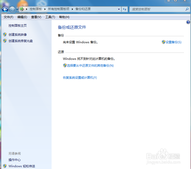191x169 pixels.
Task: Open the 工具(T) menu
Action: tap(50, 17)
